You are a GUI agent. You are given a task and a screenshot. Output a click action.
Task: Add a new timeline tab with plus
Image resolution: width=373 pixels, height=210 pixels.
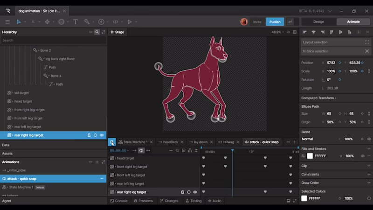click(x=295, y=142)
